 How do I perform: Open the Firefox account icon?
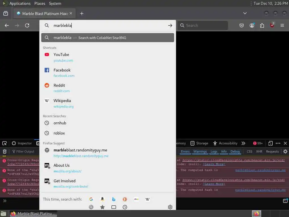[252, 25]
